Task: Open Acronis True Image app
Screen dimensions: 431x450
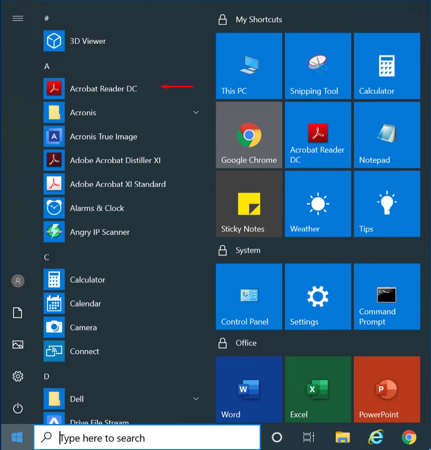Action: [122, 136]
